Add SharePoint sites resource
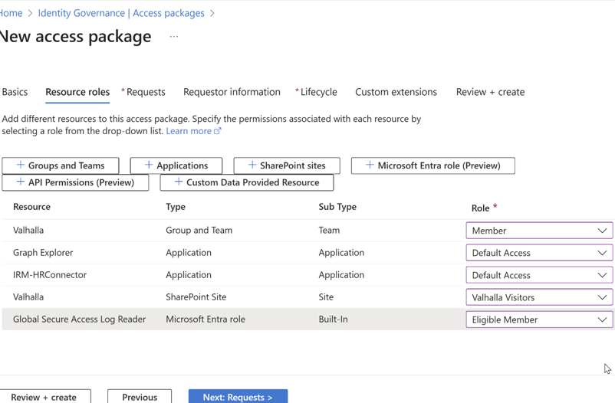The width and height of the screenshot is (615, 403). (287, 165)
